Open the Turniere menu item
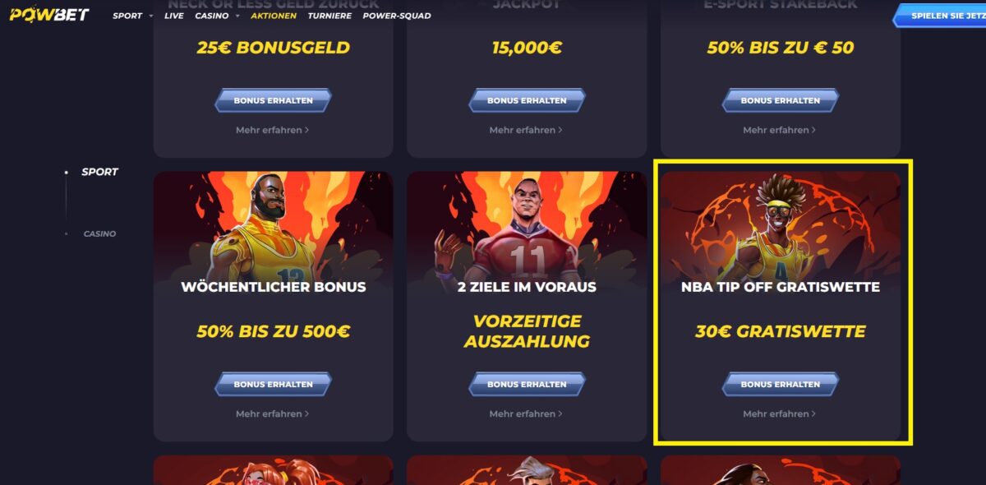Image resolution: width=986 pixels, height=485 pixels. click(329, 16)
